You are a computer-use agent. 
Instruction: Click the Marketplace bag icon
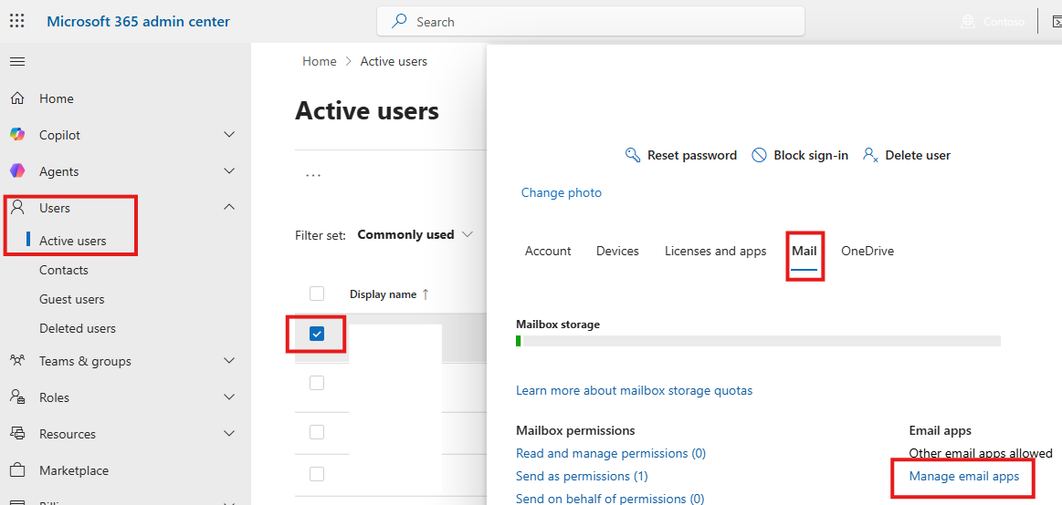tap(17, 470)
